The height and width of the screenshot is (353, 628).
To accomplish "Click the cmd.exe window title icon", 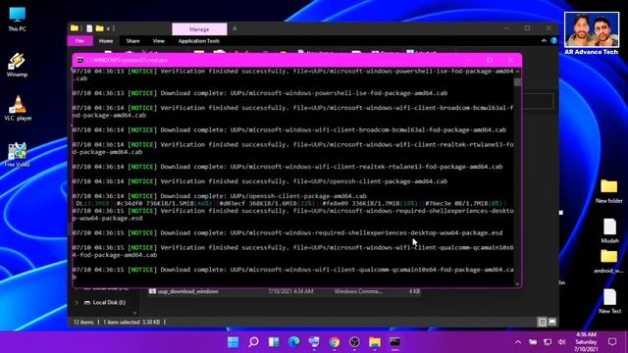I will click(x=79, y=60).
